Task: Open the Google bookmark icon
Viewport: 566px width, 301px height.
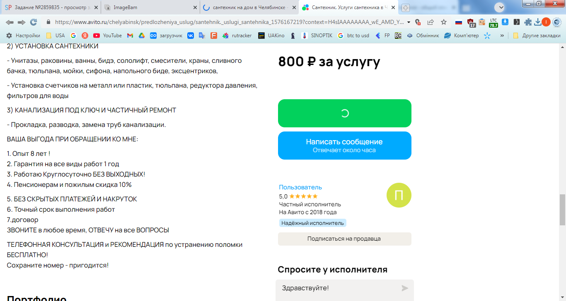Action: pos(73,36)
